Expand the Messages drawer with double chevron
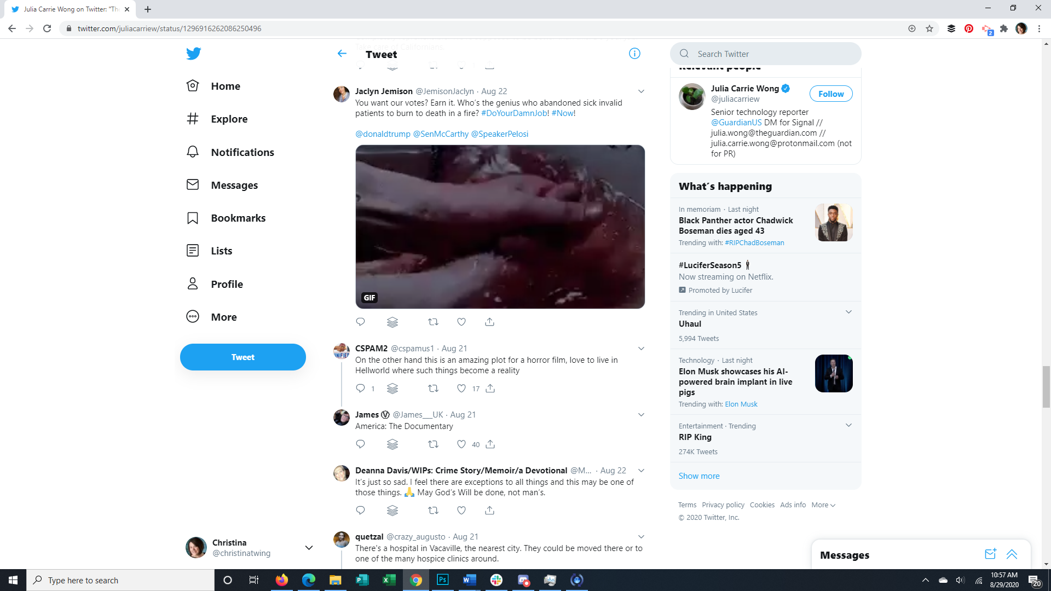The image size is (1051, 591). coord(1012,554)
